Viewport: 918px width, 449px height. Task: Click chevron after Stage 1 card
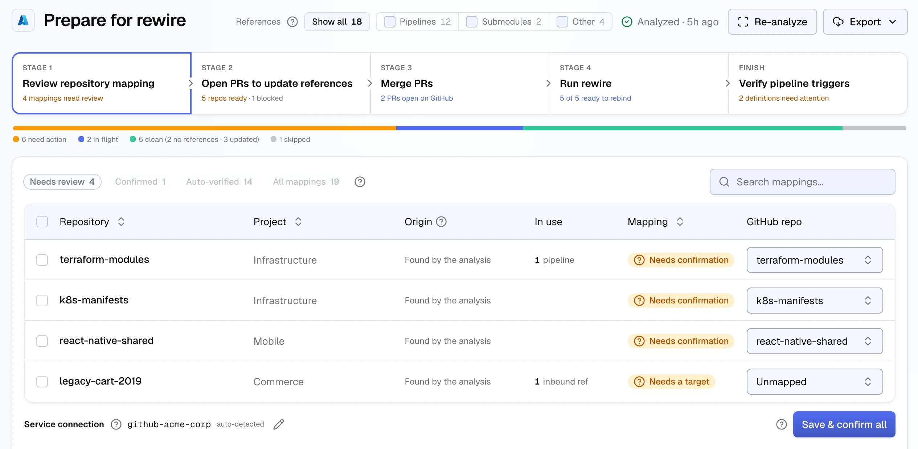pyautogui.click(x=190, y=83)
